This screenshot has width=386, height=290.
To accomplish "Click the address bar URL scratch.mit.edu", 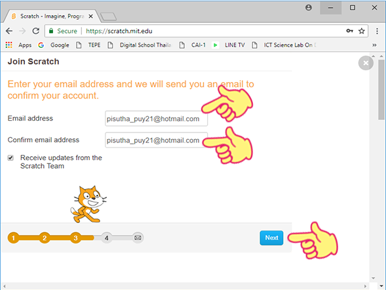I will tap(119, 31).
